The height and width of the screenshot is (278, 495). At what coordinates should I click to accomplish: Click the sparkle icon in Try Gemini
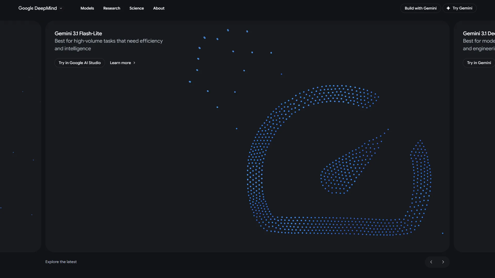pos(448,8)
